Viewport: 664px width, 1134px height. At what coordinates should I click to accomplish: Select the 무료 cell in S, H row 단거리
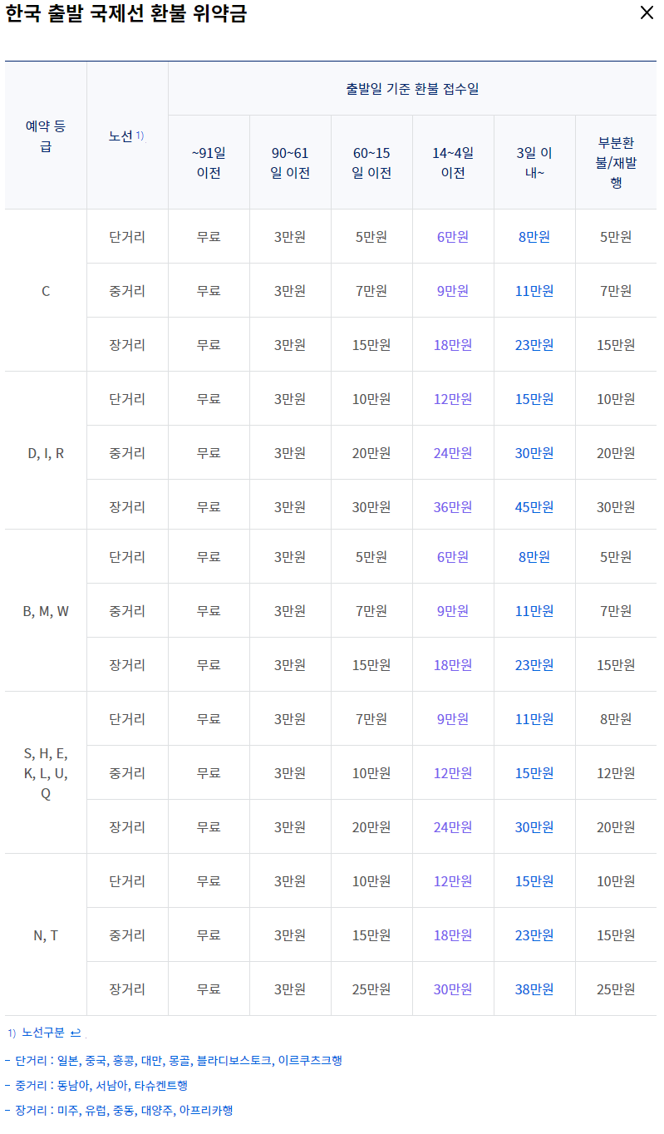(208, 718)
